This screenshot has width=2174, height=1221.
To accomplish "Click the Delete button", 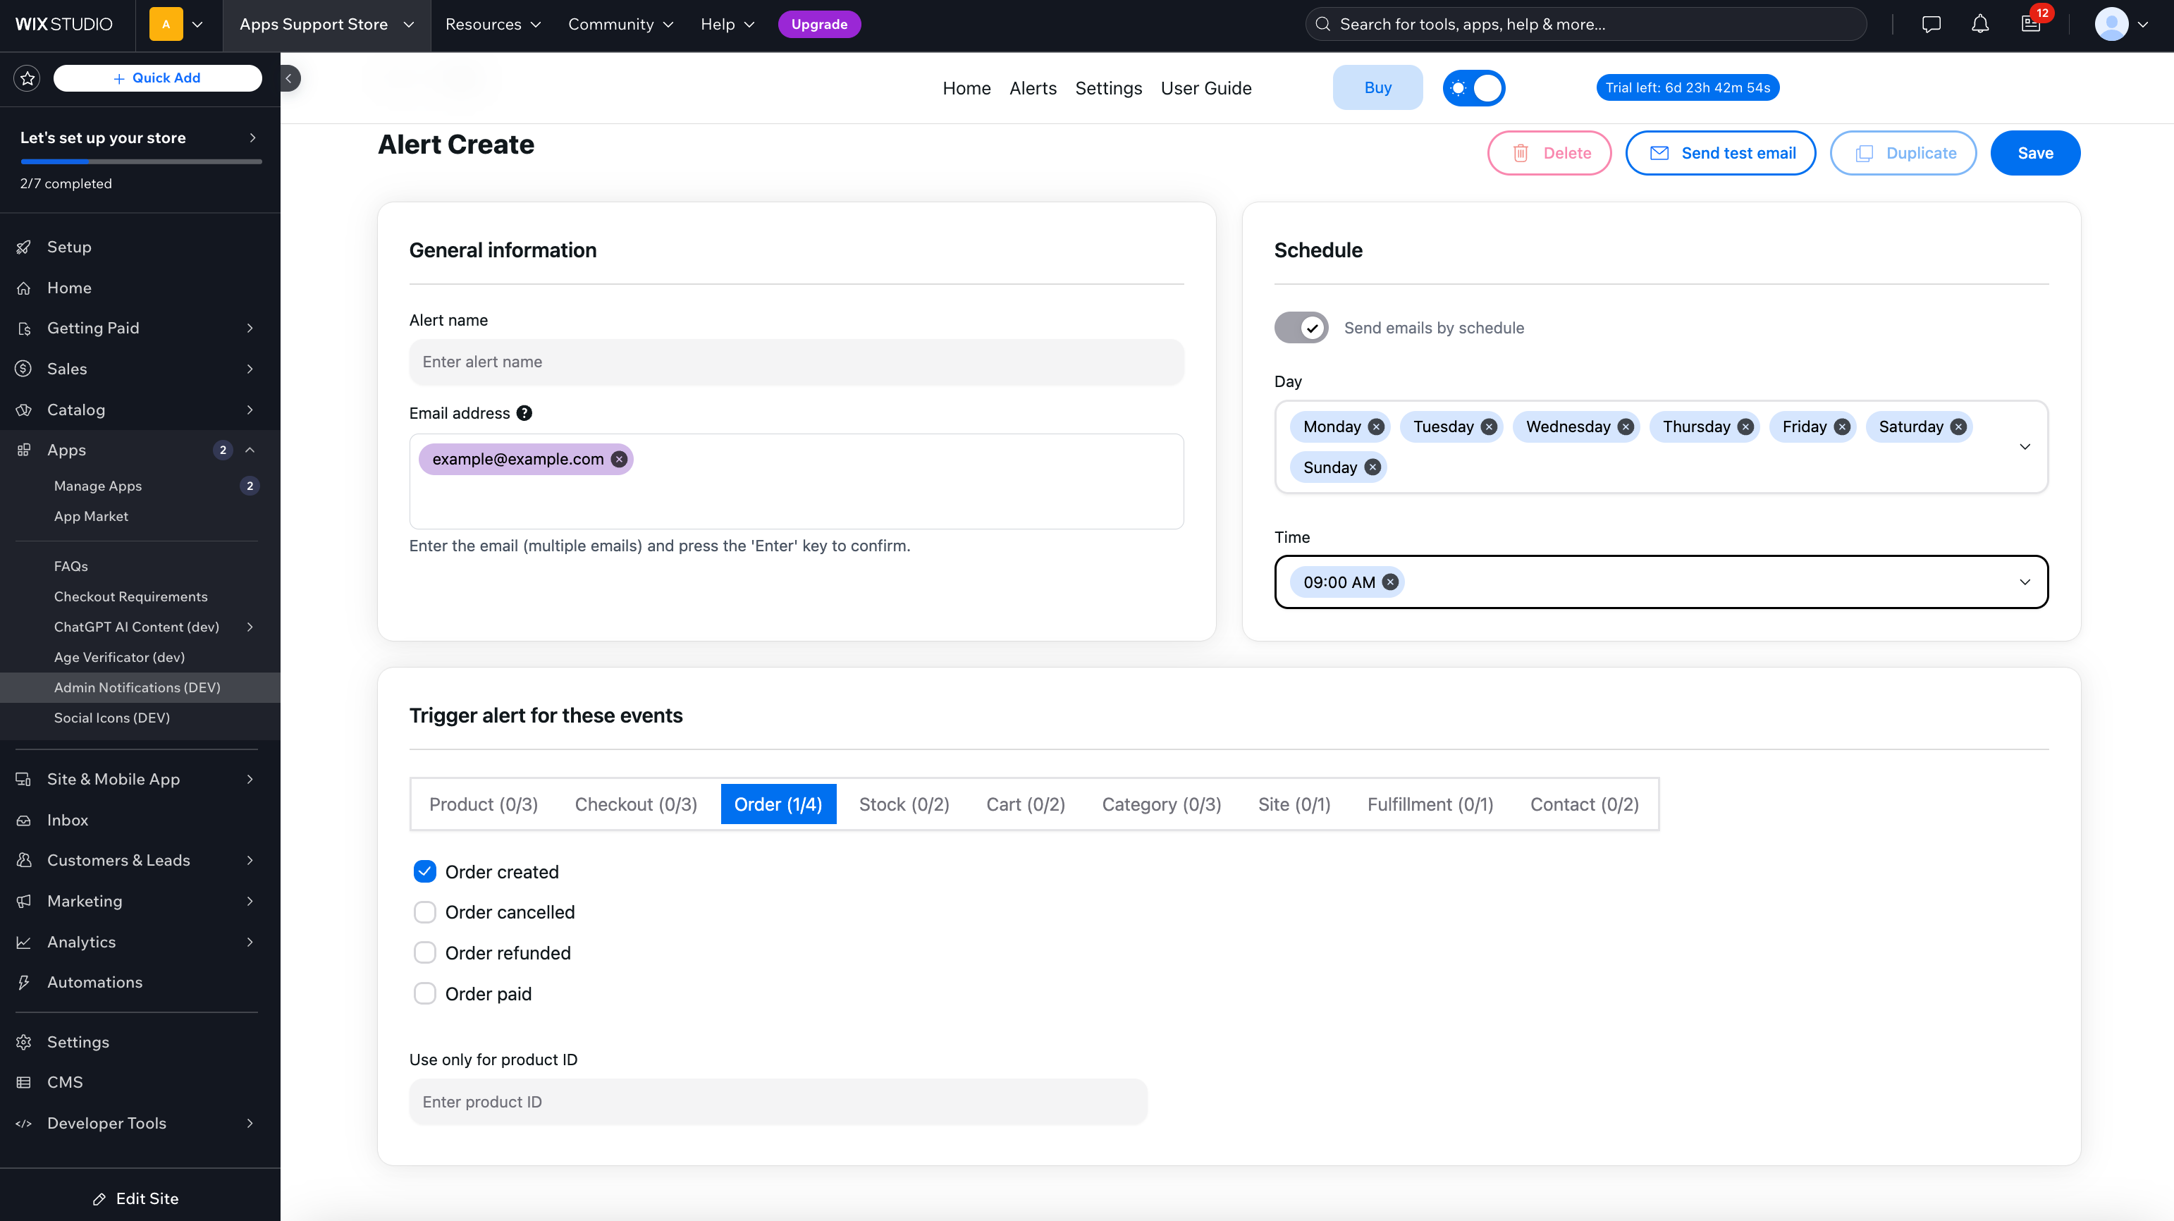I will (x=1549, y=153).
